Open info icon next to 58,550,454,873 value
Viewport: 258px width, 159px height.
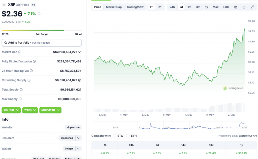(80, 80)
